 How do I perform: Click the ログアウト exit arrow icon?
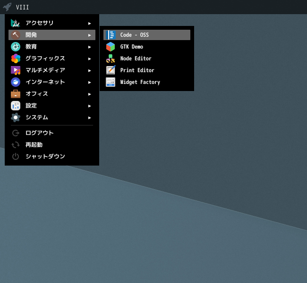16,133
